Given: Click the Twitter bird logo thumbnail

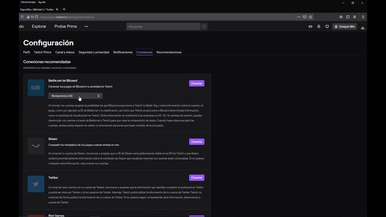Looking at the screenshot, I should tap(36, 184).
